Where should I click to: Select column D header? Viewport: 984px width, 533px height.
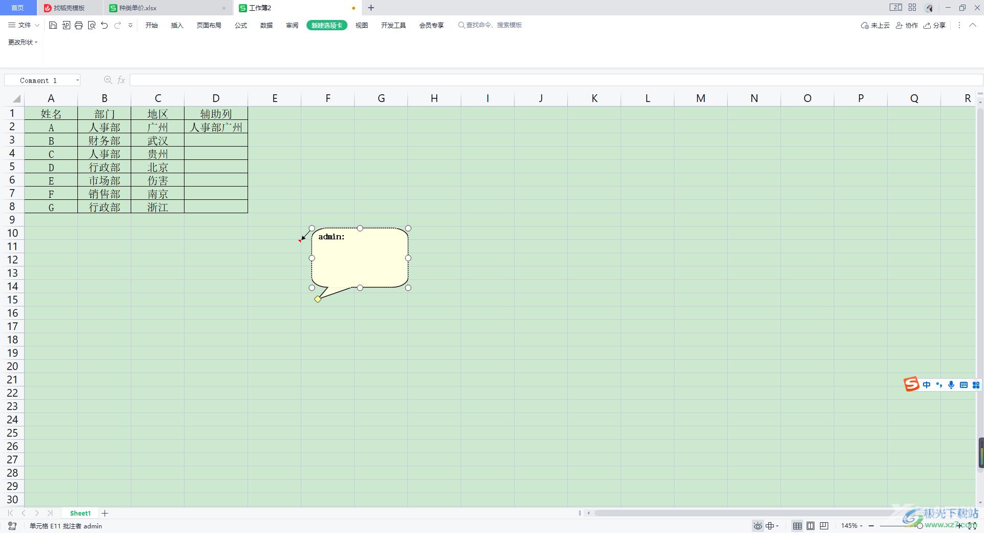[216, 98]
